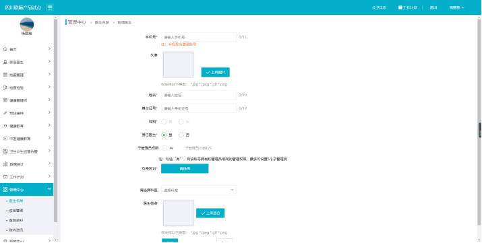Click the 手机号 phone number input field
This screenshot has width=482, height=243.
tap(199, 37)
